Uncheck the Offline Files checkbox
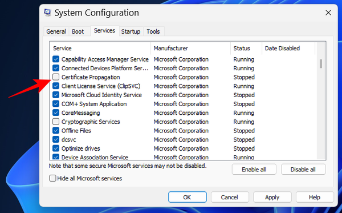The width and height of the screenshot is (342, 213). (x=56, y=131)
